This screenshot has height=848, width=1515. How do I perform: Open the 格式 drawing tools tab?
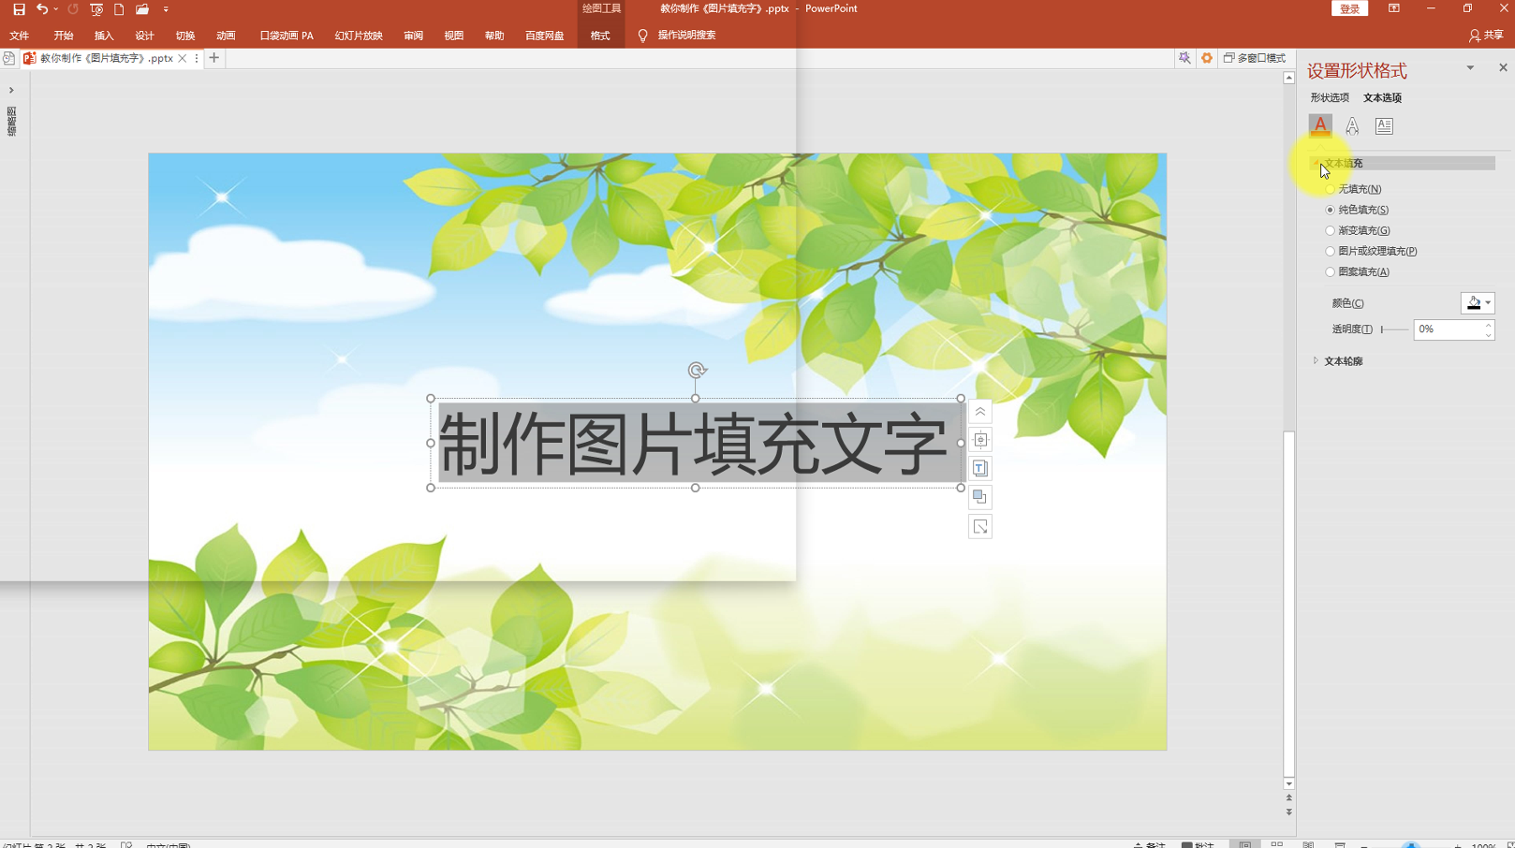click(x=600, y=36)
